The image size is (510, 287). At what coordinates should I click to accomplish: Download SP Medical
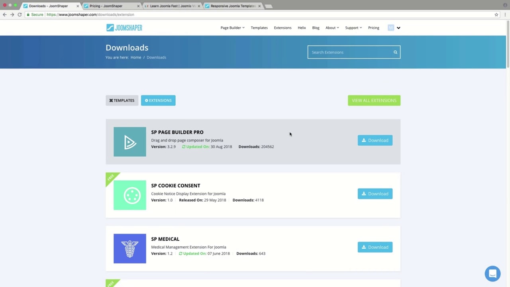tap(375, 247)
